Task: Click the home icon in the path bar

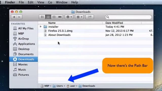Action: 68,86
